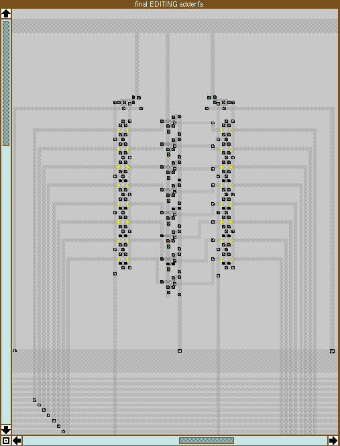This screenshot has height=446, width=340.
Task: Click the scroll right arrow button
Action: coord(333,441)
